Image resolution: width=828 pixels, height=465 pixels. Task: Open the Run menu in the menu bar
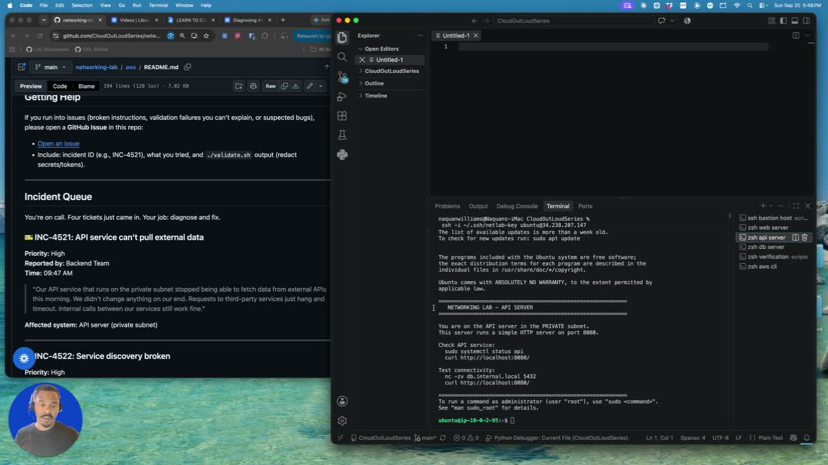tap(136, 5)
